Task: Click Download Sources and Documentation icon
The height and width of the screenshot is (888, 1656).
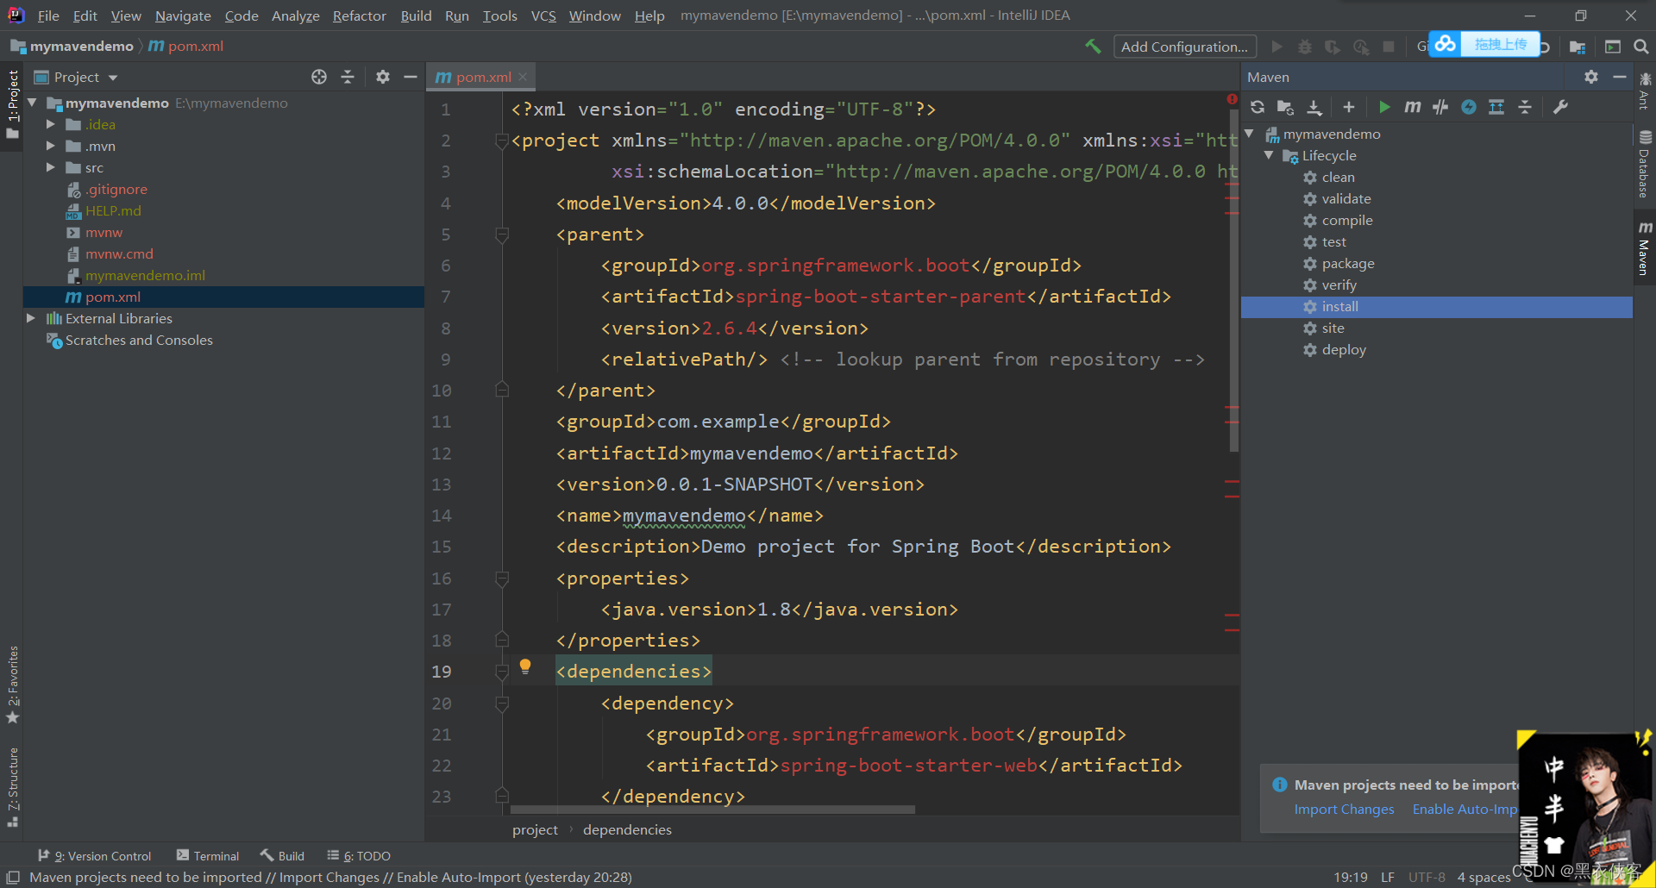Action: pyautogui.click(x=1314, y=107)
